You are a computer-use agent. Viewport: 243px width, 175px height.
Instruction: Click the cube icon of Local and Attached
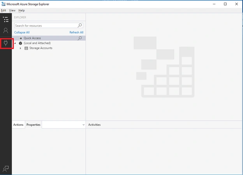[21, 43]
